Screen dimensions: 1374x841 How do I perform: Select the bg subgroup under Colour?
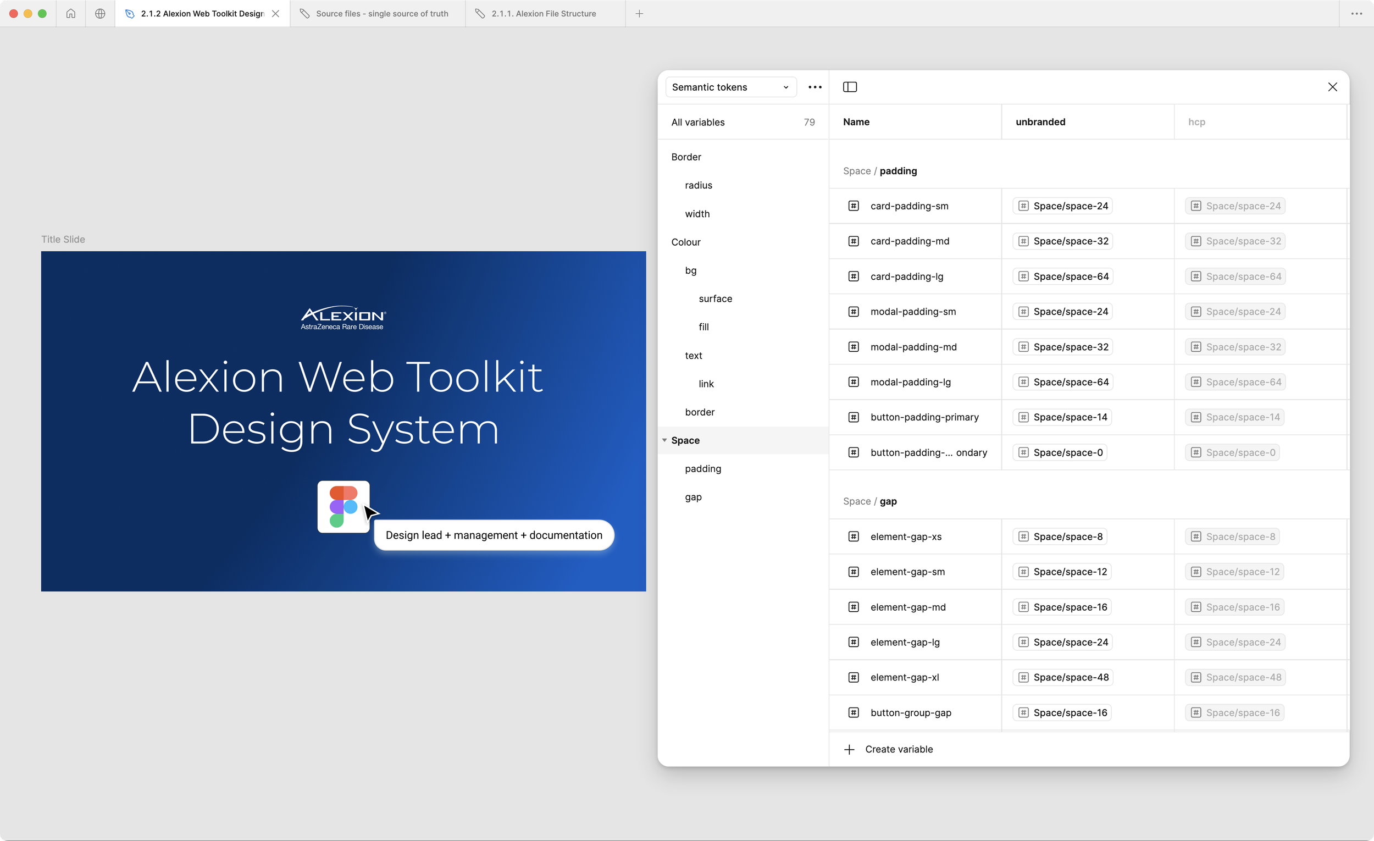691,270
